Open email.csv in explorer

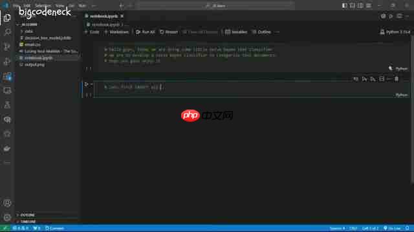32,44
